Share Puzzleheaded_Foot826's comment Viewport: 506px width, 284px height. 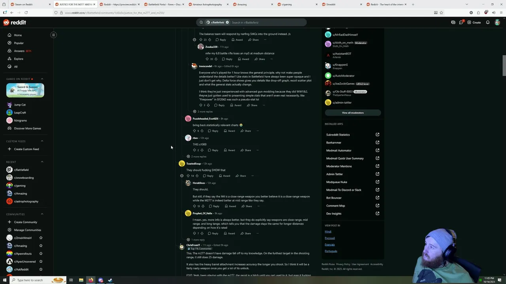[x=245, y=131]
